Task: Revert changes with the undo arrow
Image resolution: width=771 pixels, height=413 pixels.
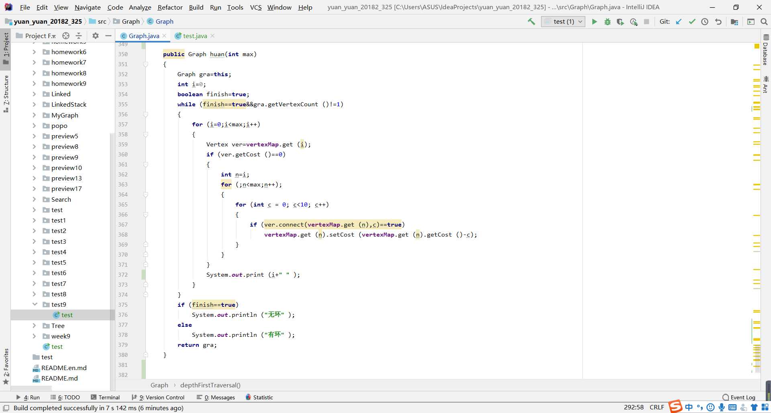Action: pyautogui.click(x=718, y=22)
